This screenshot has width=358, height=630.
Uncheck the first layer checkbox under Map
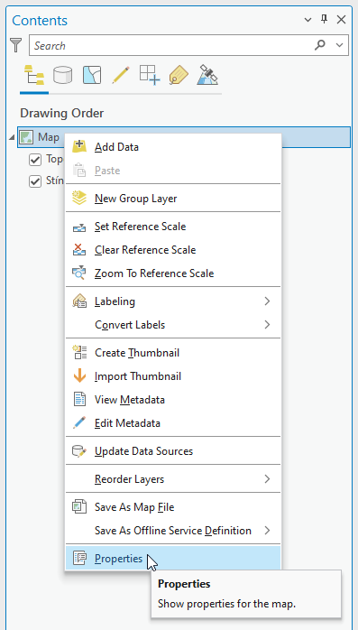coord(35,160)
